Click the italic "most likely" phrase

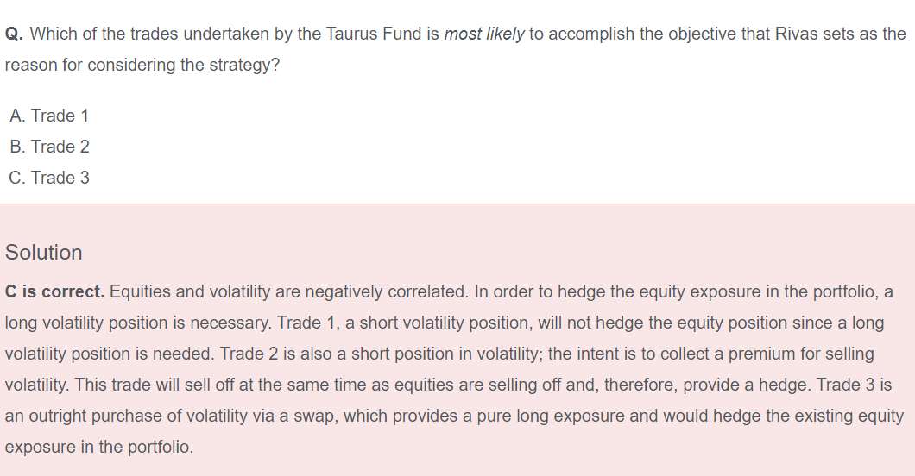483,34
